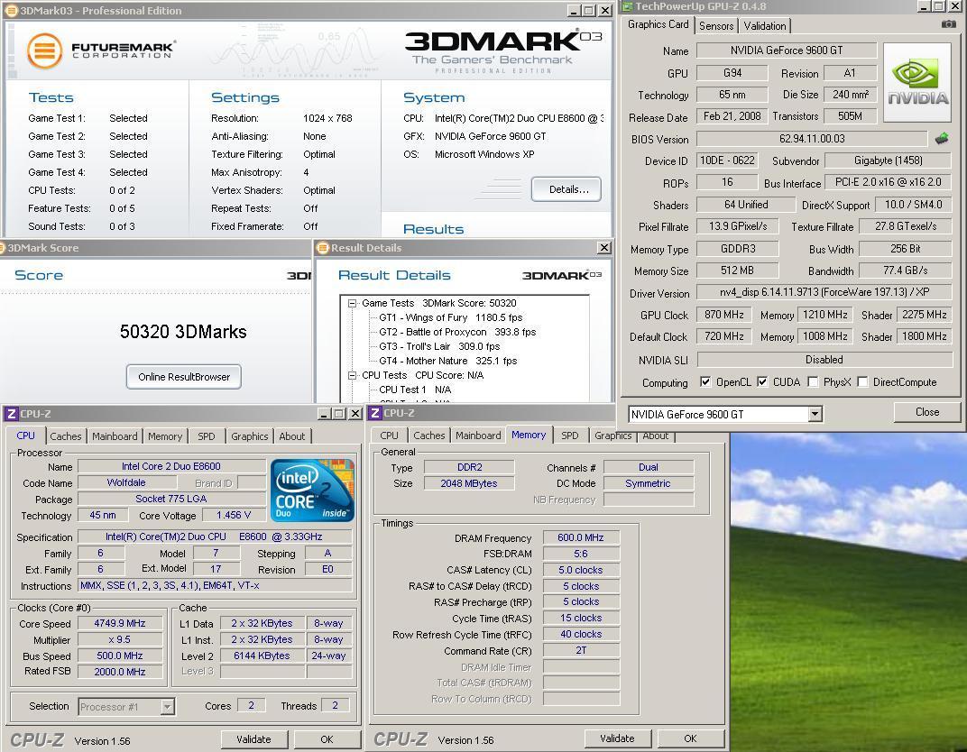Click the Futuremark orange logo icon
Screen dimensions: 967x752
click(44, 50)
